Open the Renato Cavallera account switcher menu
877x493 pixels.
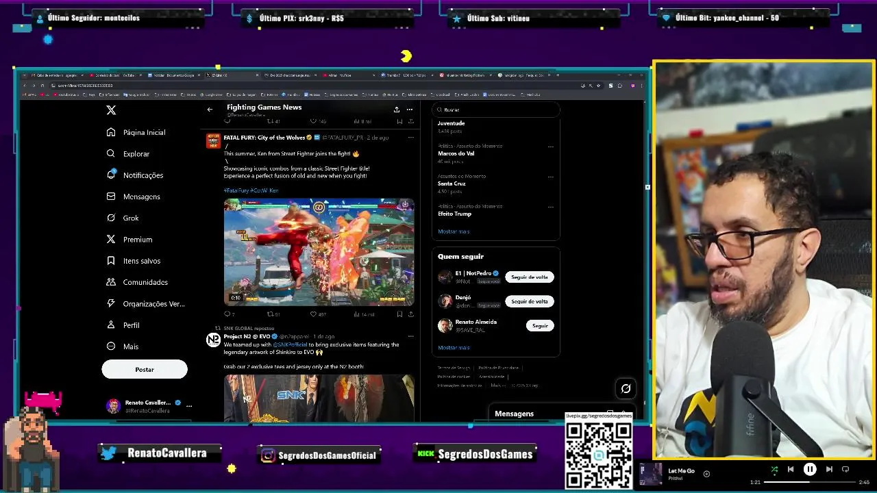pyautogui.click(x=149, y=406)
